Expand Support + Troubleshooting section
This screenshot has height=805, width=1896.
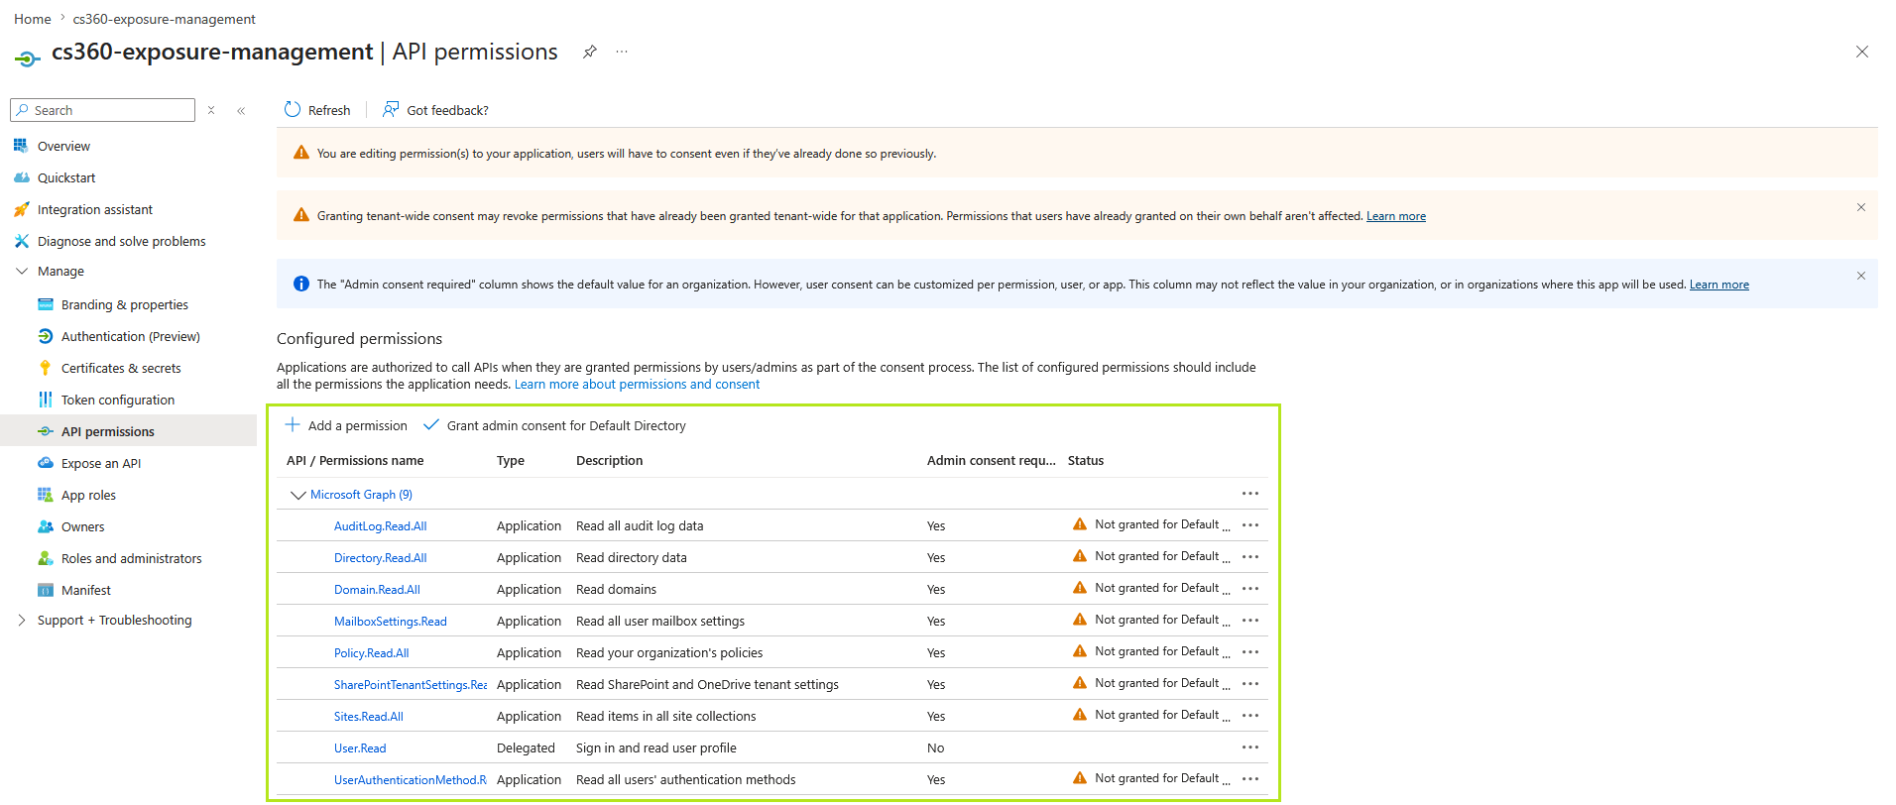[x=22, y=620]
